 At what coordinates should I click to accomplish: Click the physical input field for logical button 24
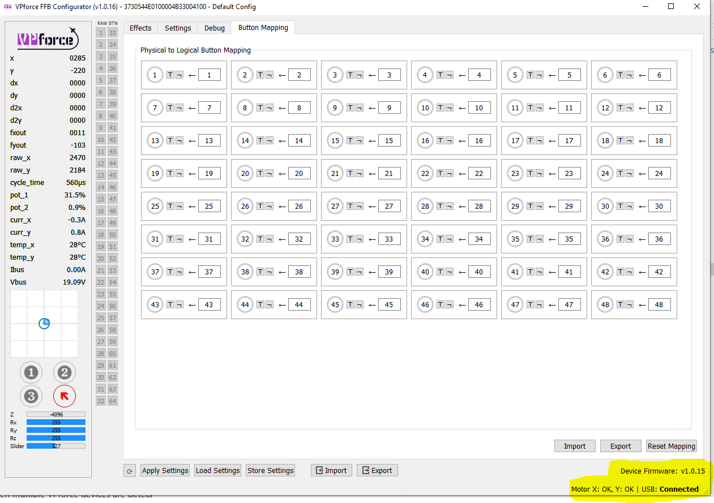(x=659, y=173)
